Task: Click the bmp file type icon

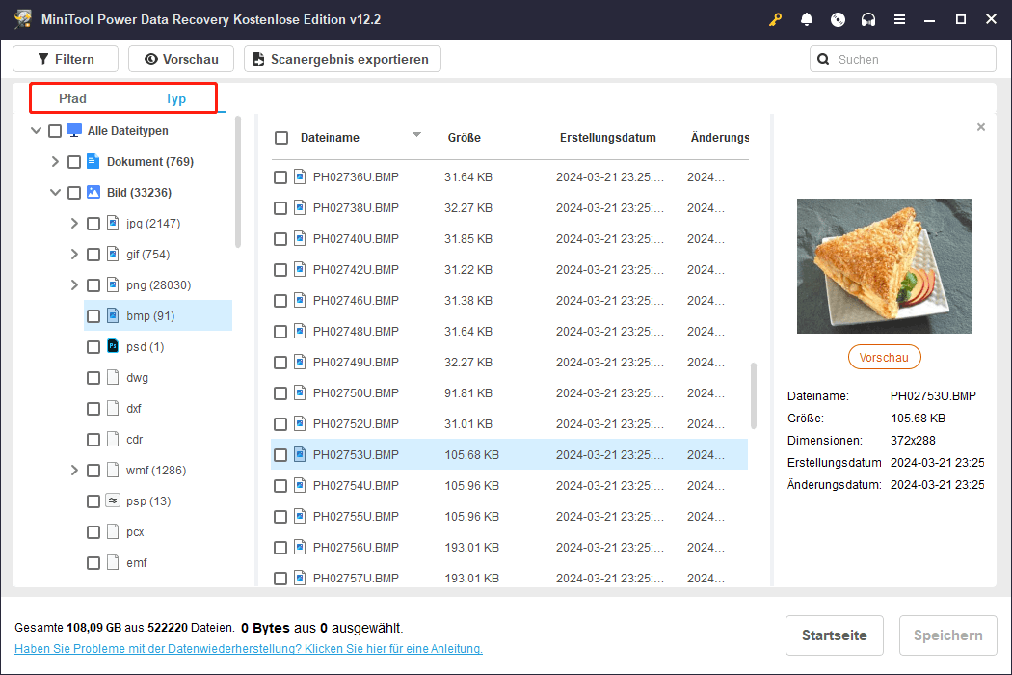Action: [x=113, y=316]
